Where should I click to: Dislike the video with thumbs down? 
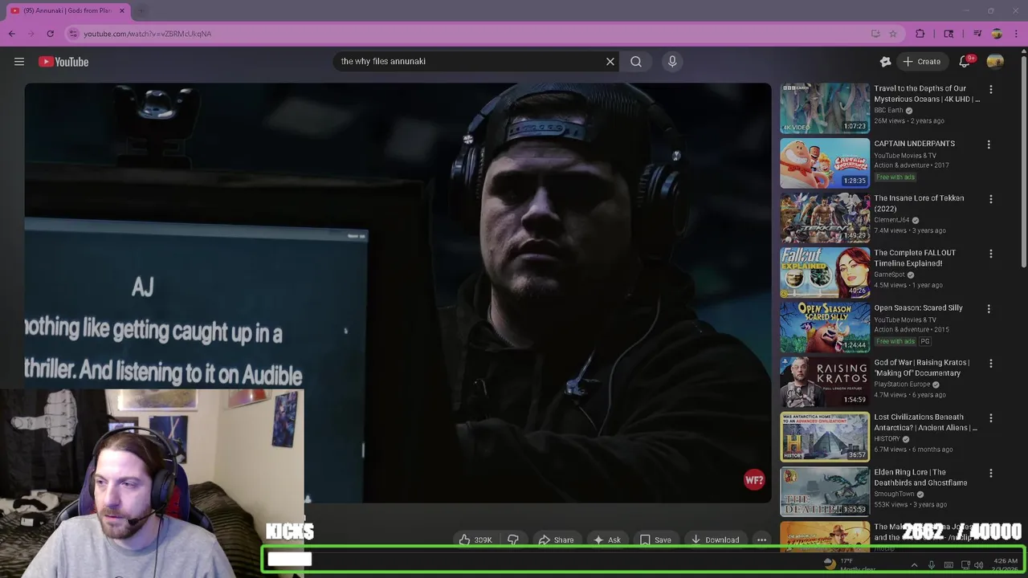pyautogui.click(x=513, y=539)
